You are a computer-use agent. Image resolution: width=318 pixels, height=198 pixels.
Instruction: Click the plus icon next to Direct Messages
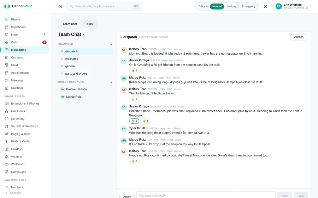111,82
